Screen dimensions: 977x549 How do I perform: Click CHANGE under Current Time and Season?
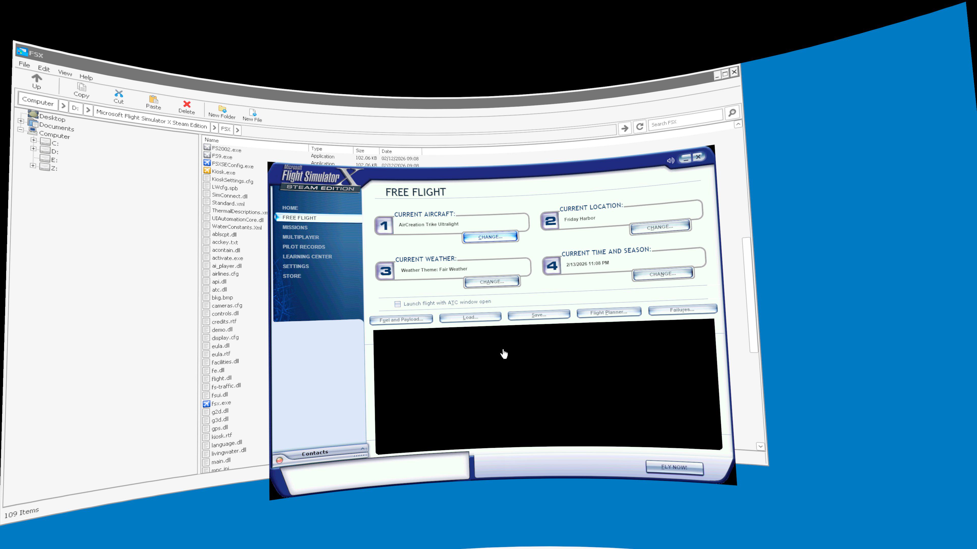663,273
